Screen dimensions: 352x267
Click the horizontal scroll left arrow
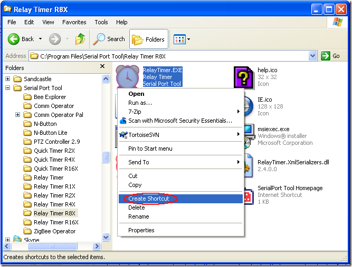coord(7,246)
